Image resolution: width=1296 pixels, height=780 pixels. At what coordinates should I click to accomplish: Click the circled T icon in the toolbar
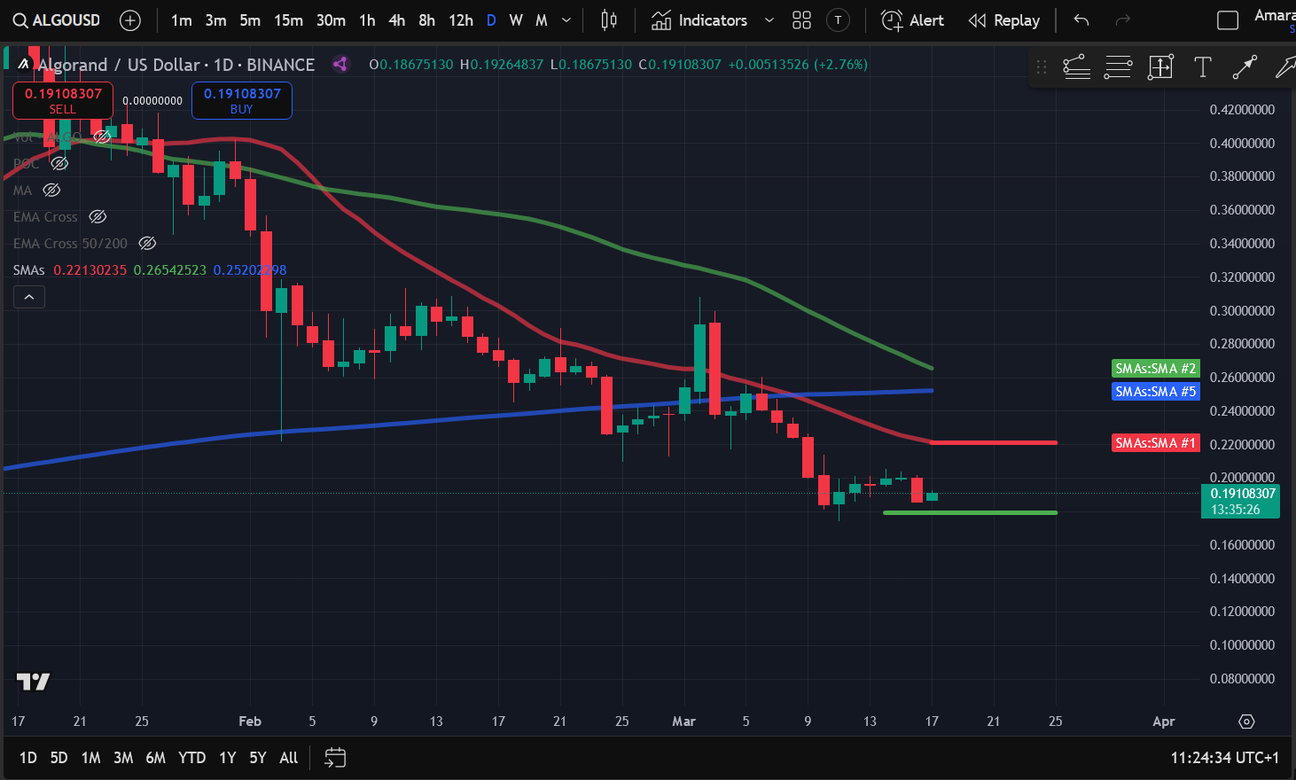click(x=838, y=20)
